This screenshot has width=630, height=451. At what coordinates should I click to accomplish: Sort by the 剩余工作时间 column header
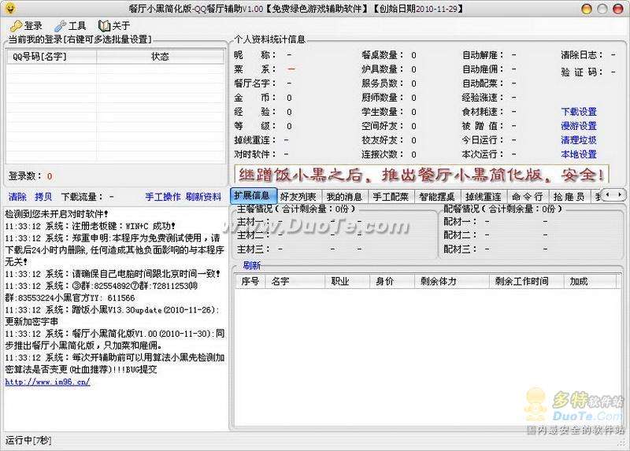pyautogui.click(x=527, y=281)
